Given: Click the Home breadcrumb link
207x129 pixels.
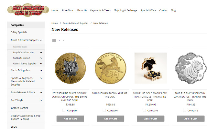Looking at the screenshot, I should (55, 23).
